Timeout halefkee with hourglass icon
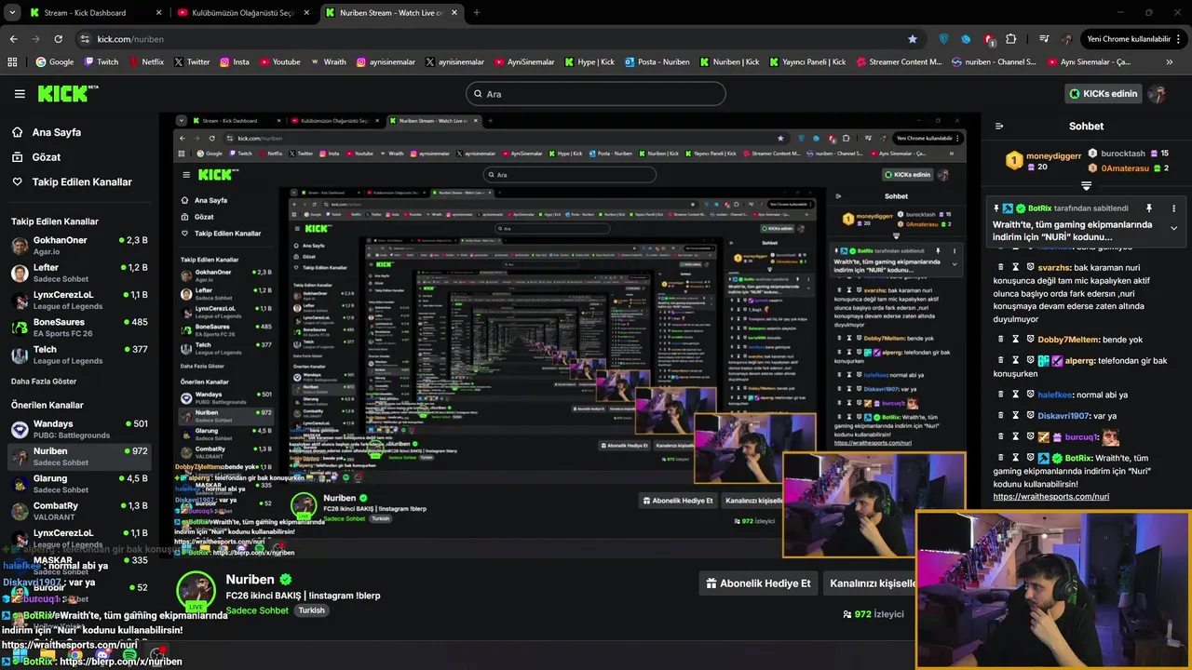1192x670 pixels. click(x=1016, y=395)
